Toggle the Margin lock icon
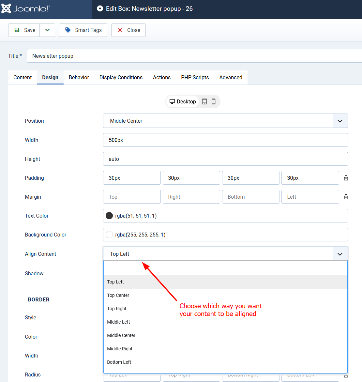Image resolution: width=362 pixels, height=382 pixels. click(x=346, y=197)
